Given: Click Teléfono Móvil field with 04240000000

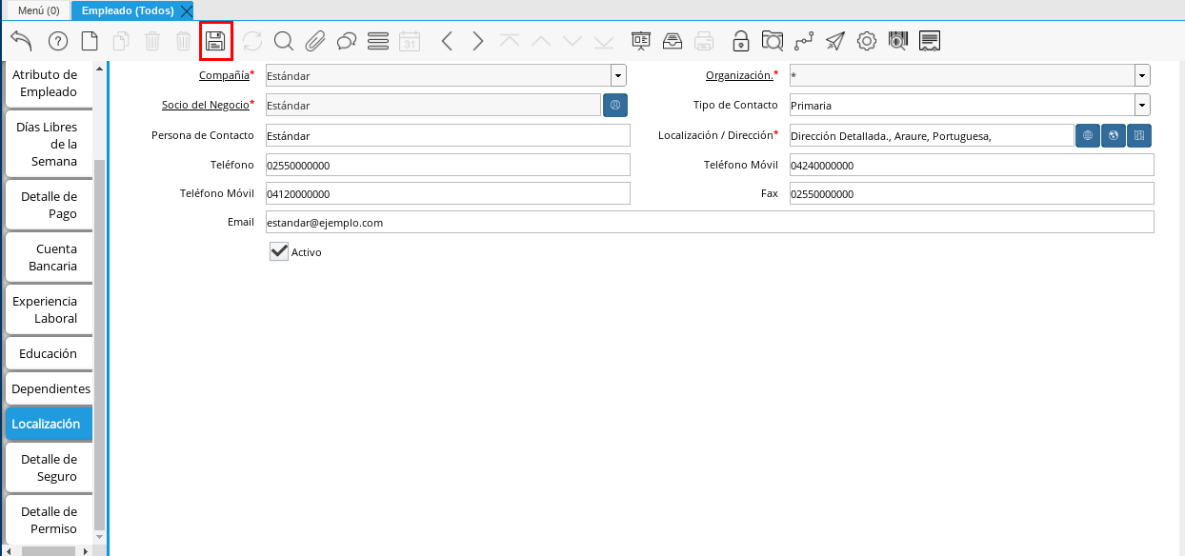Looking at the screenshot, I should pos(972,165).
